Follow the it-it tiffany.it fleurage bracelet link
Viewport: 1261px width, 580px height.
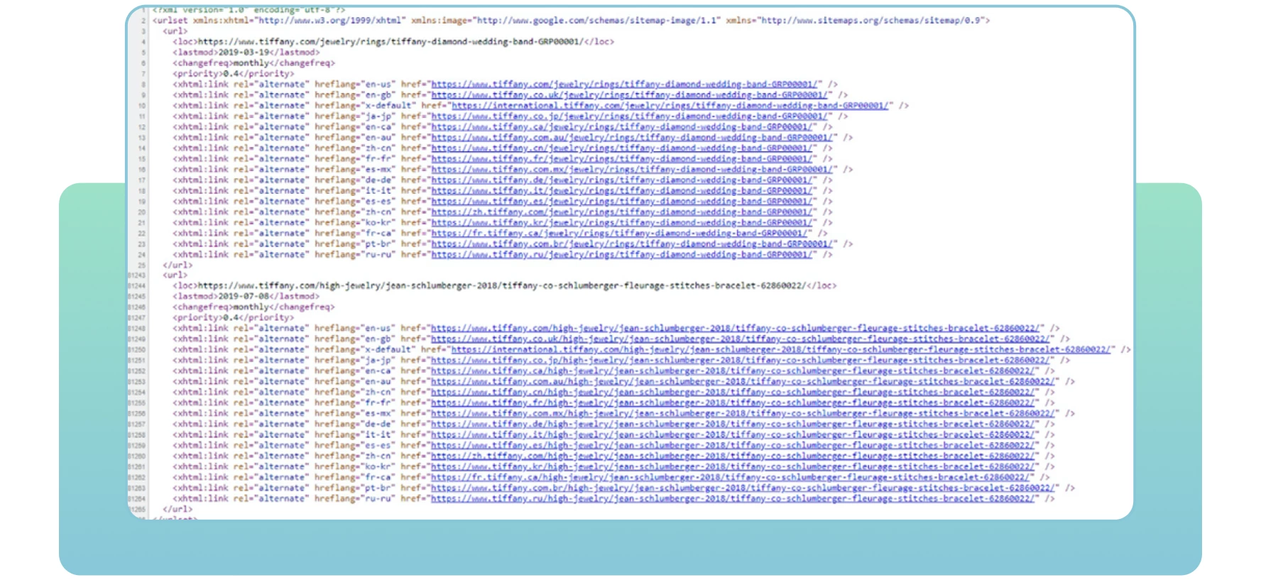734,434
